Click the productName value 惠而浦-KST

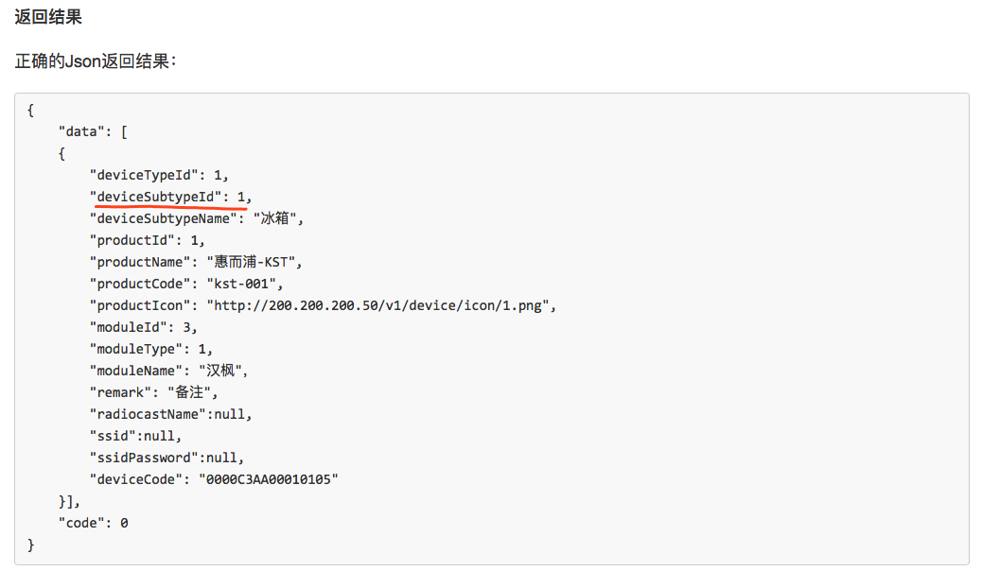coord(250,262)
